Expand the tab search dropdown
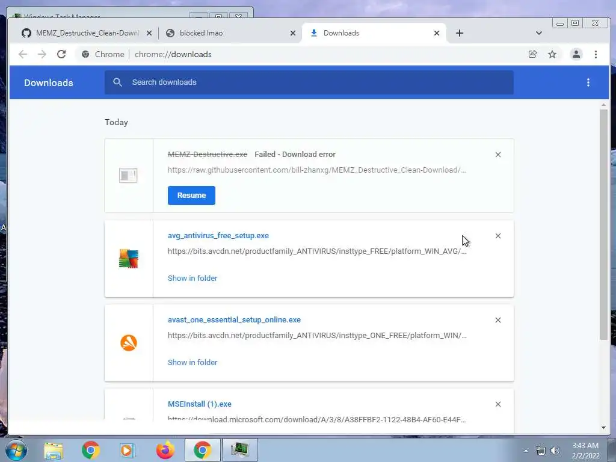Screen dimensions: 616x462 point(538,33)
